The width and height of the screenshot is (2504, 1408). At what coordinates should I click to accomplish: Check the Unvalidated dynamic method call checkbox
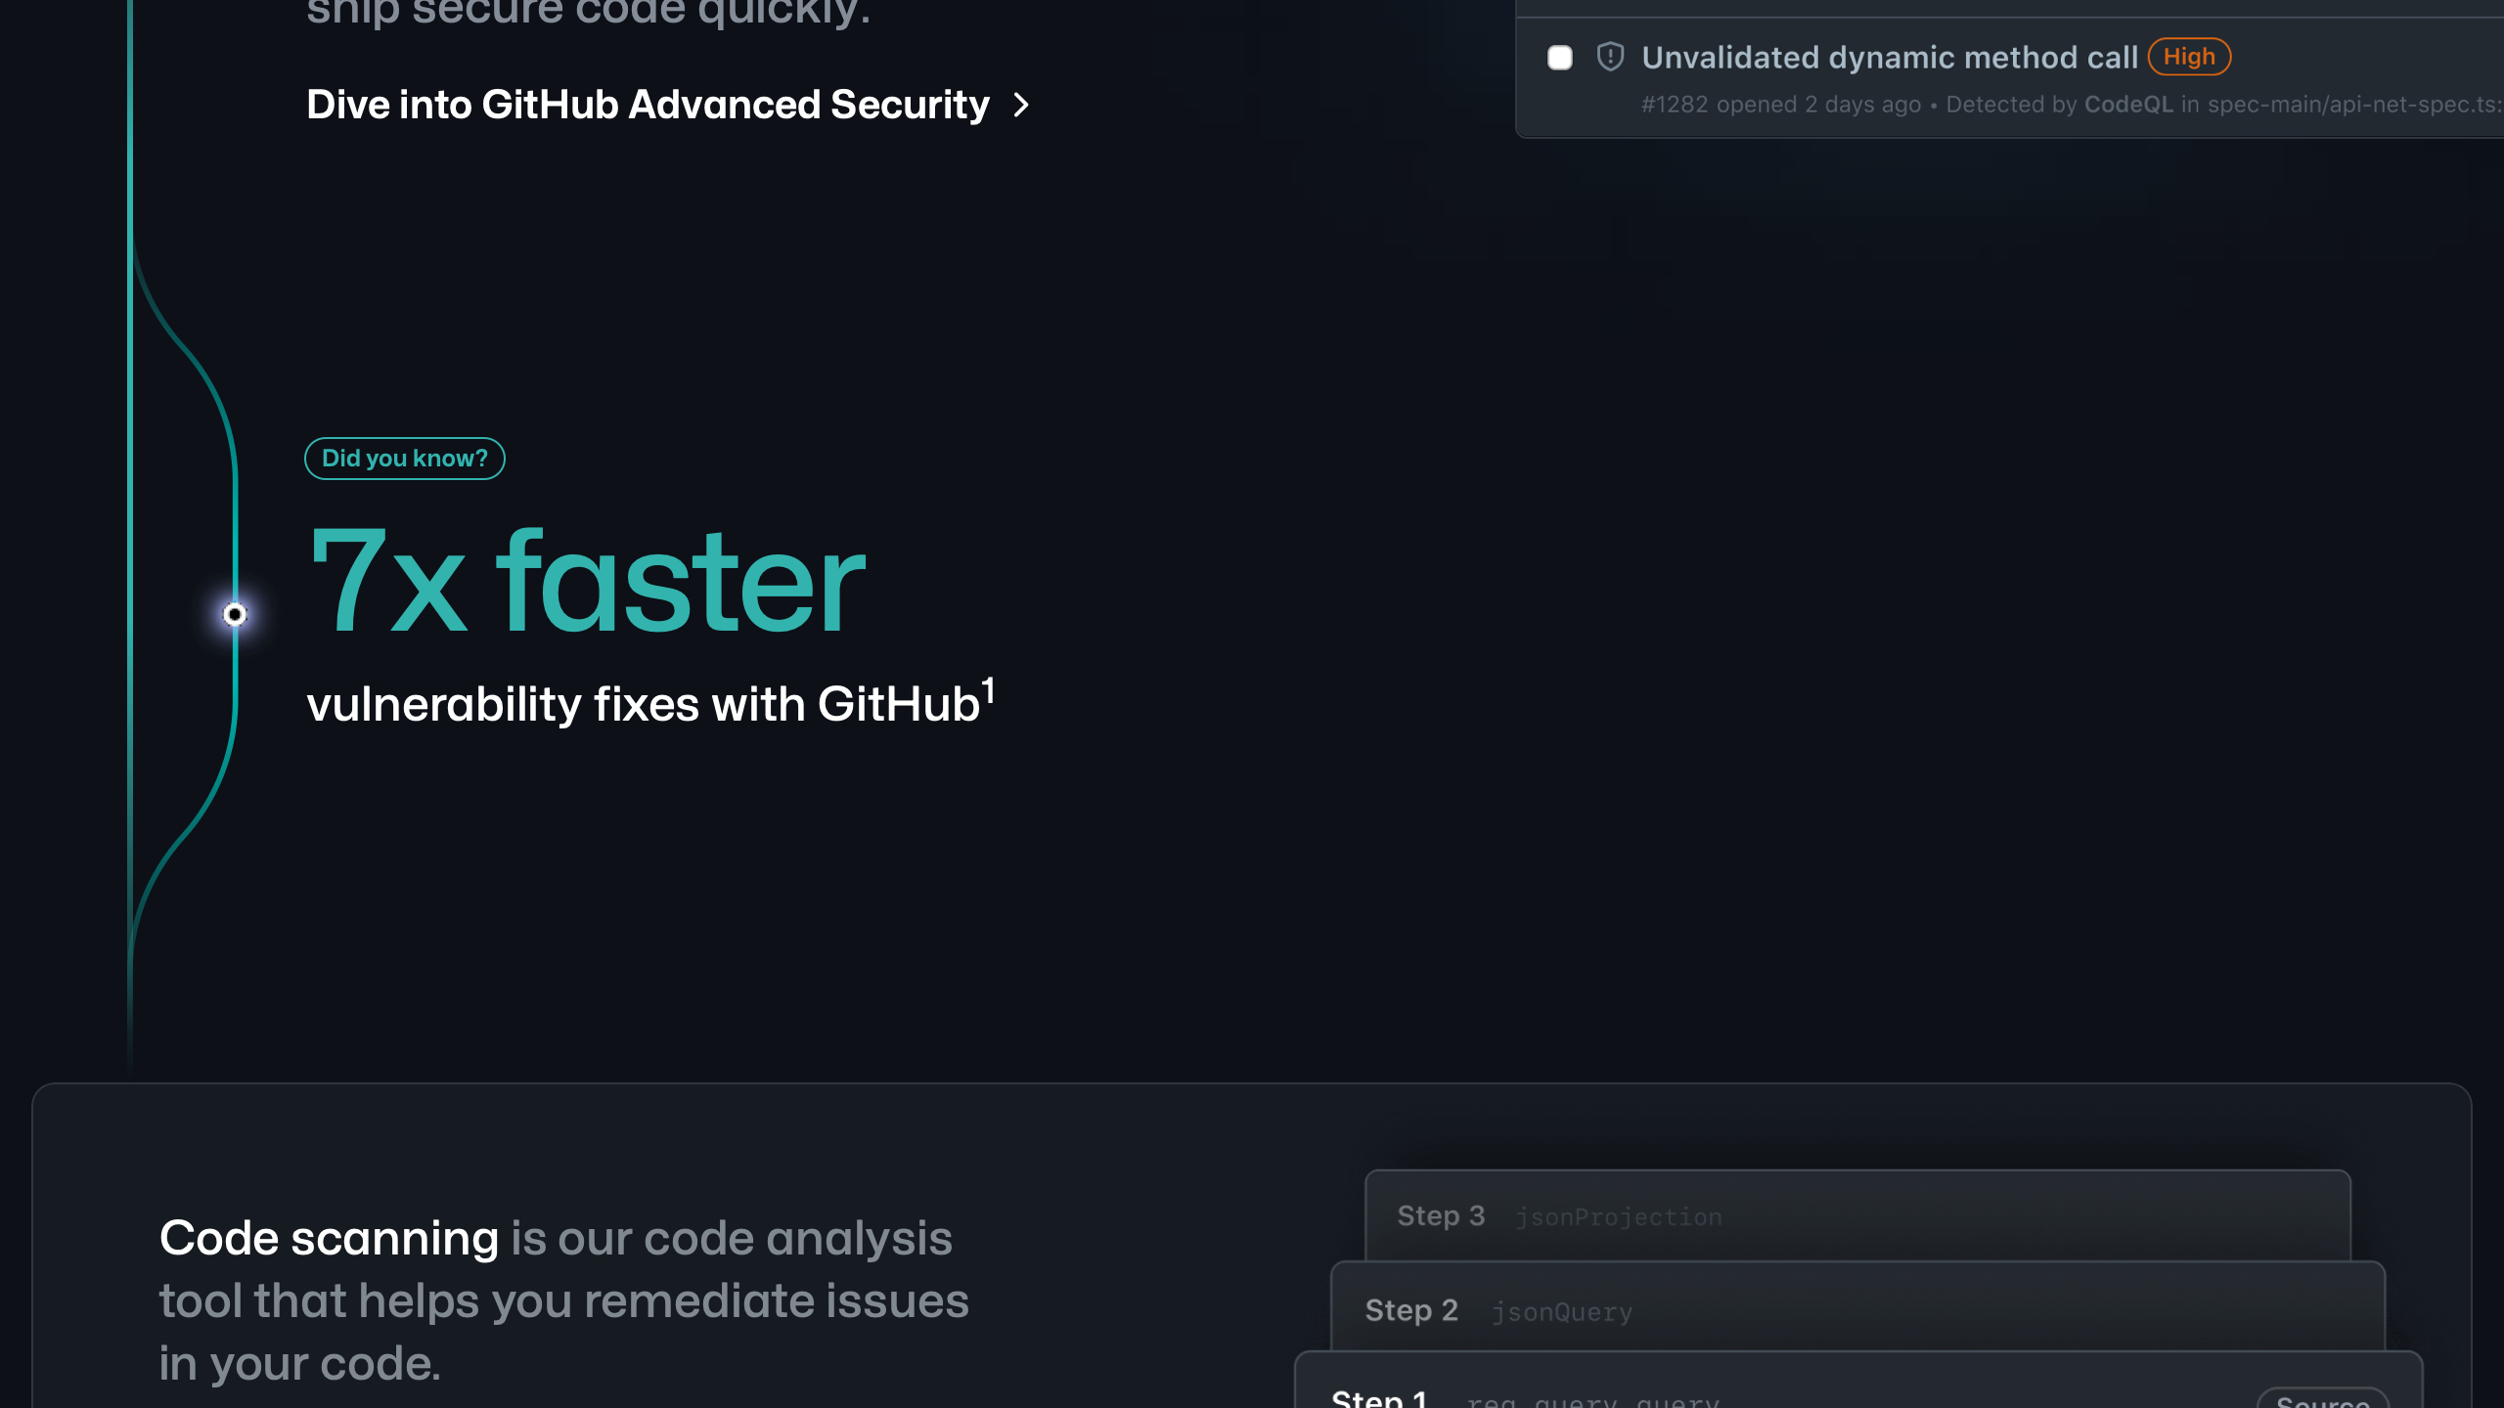click(1560, 58)
